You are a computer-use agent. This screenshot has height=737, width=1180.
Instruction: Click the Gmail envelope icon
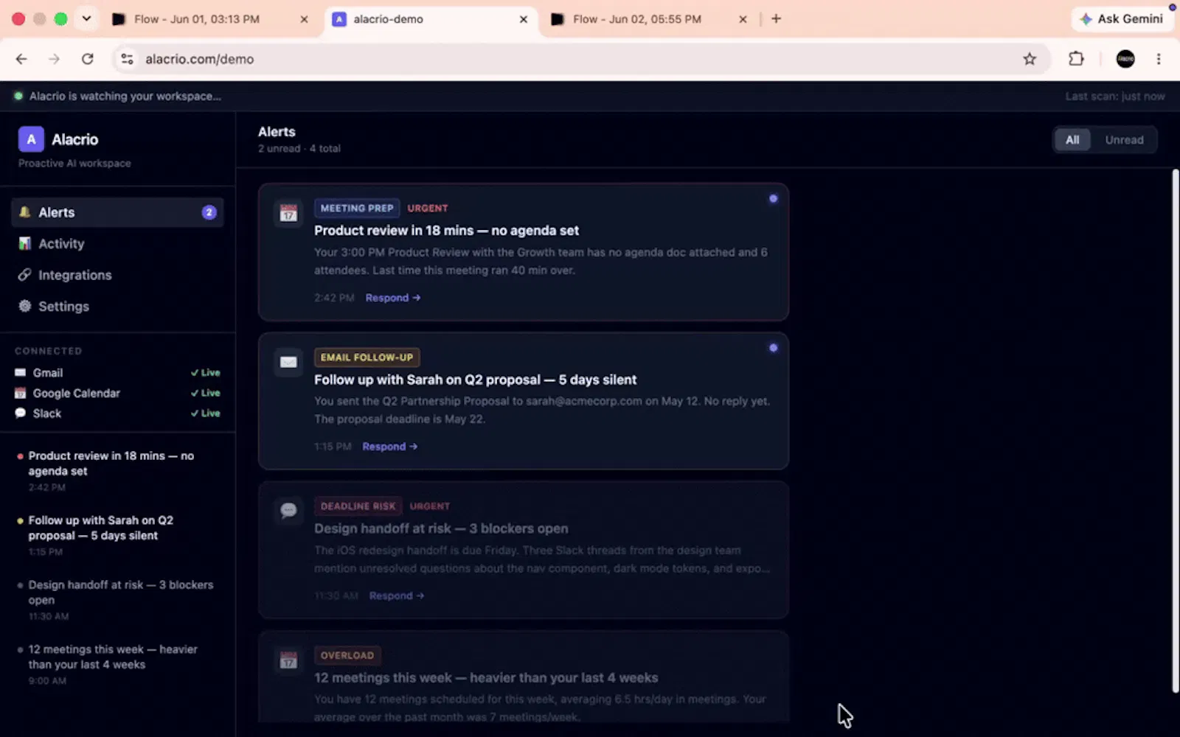[x=21, y=373]
